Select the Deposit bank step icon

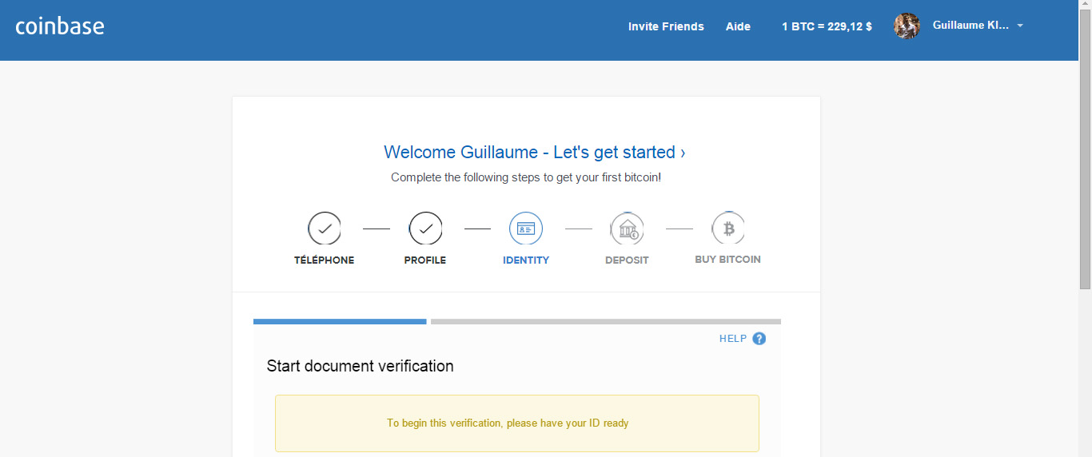pyautogui.click(x=627, y=228)
